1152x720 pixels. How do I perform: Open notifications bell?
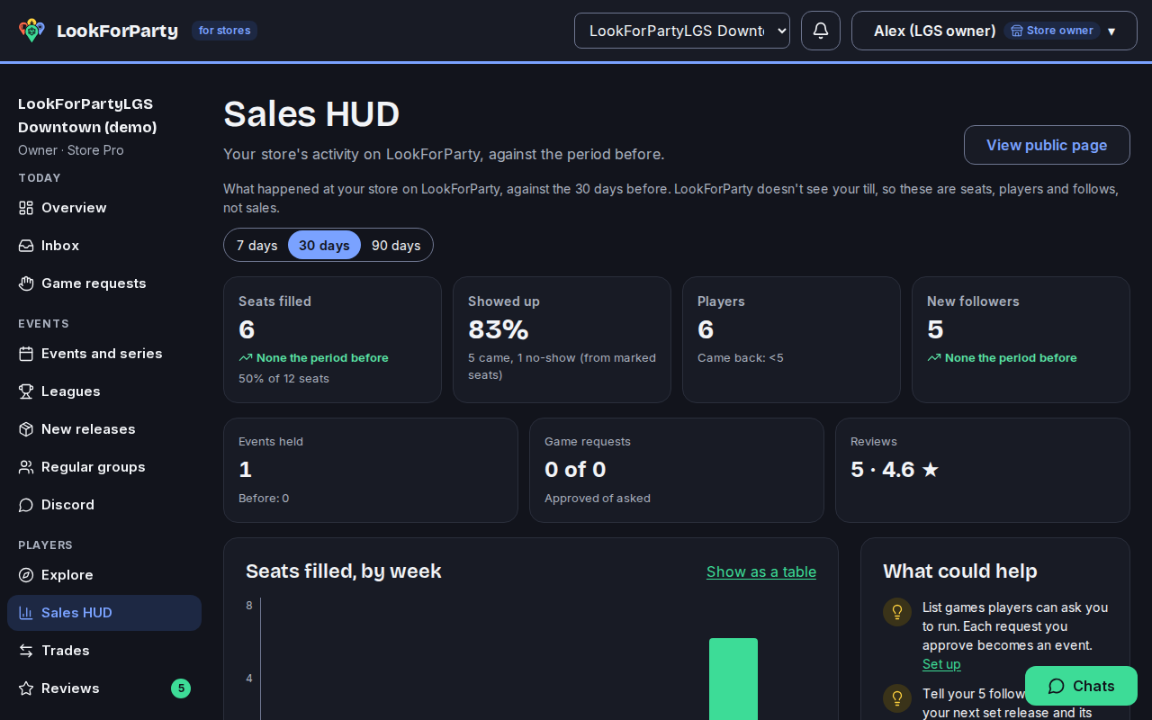(x=821, y=31)
